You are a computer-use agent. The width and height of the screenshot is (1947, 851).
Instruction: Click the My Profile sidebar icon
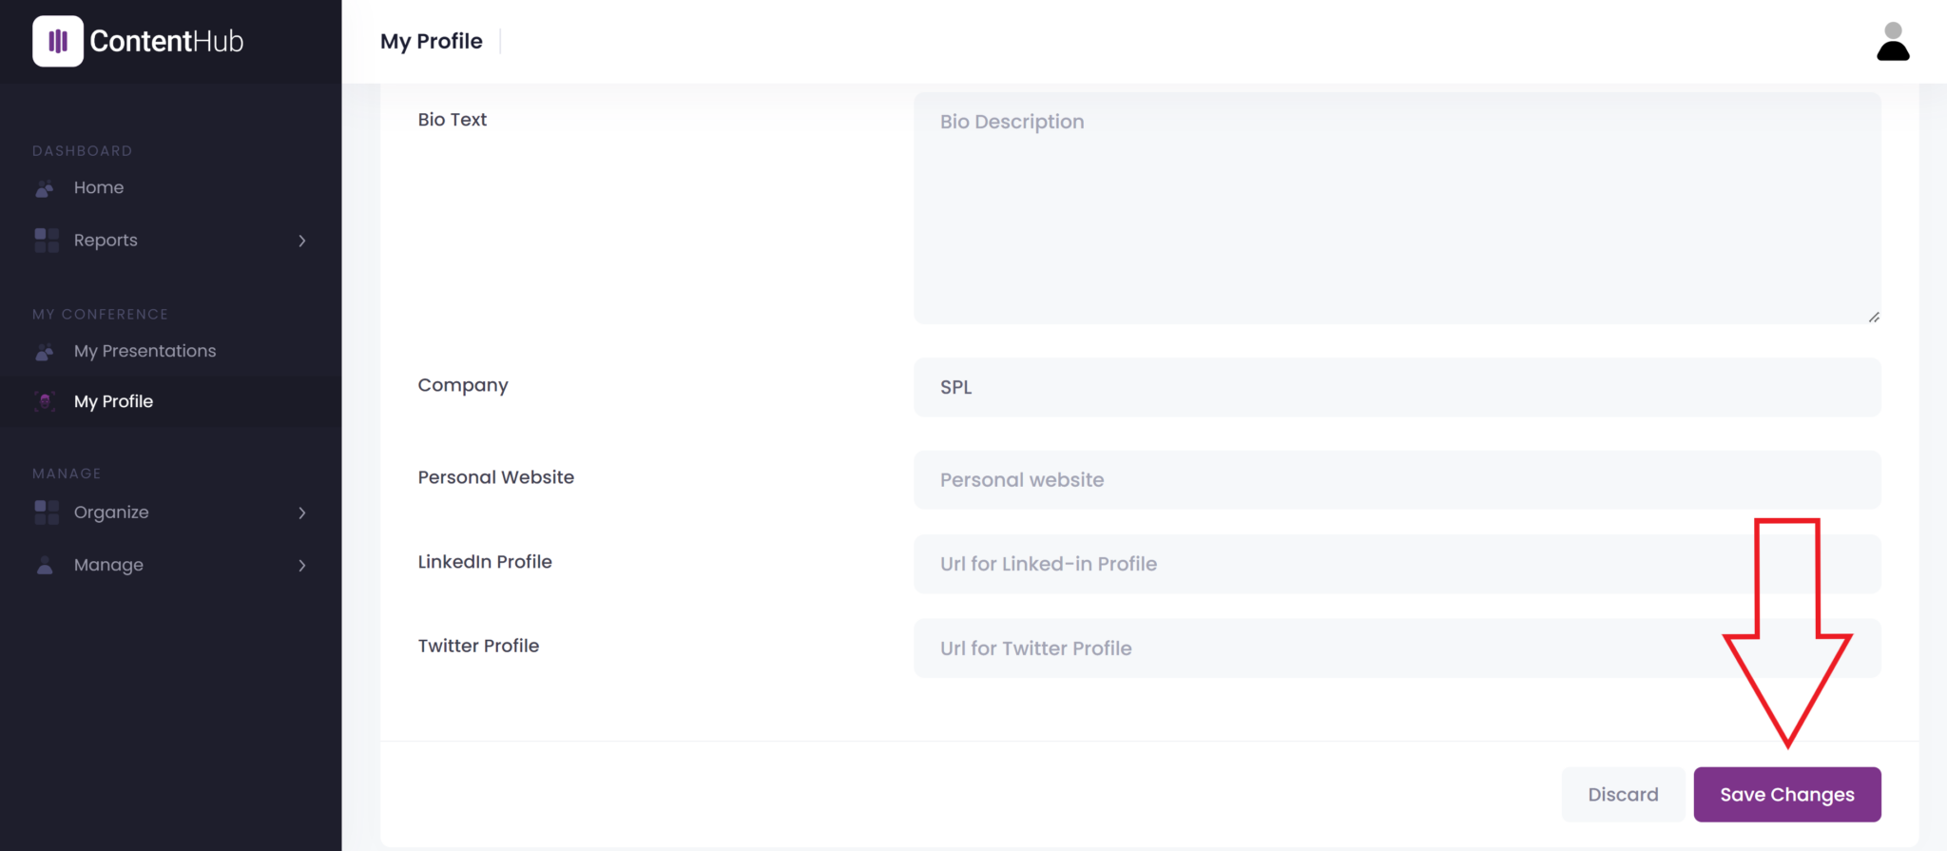tap(45, 401)
